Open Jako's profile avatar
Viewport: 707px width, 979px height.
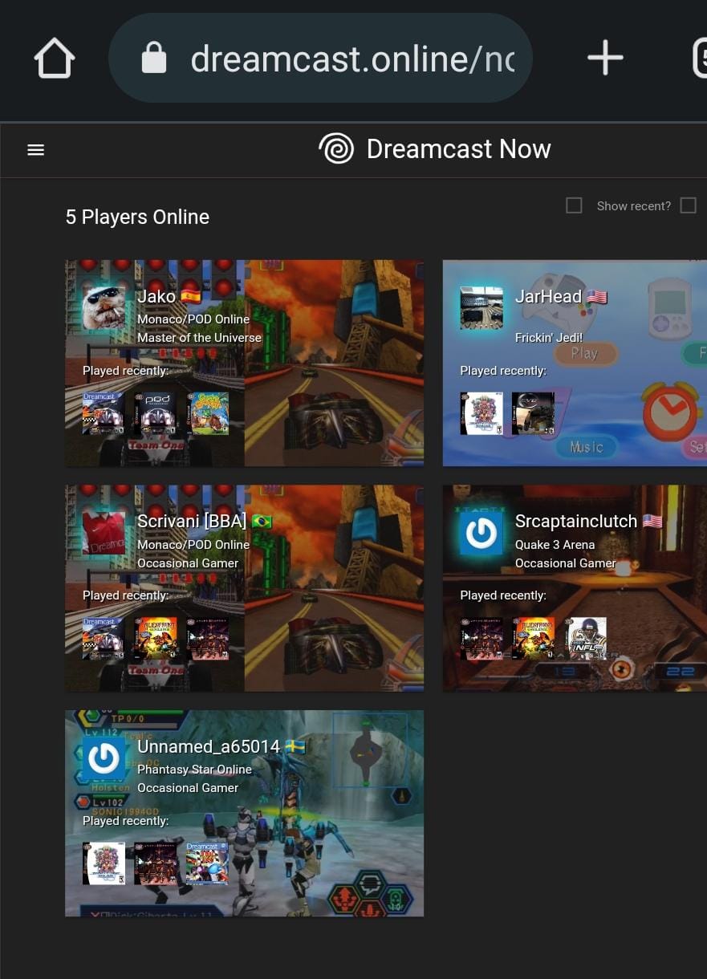pos(104,308)
